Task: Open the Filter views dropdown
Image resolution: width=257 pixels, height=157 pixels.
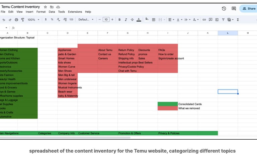Action: click(230, 20)
